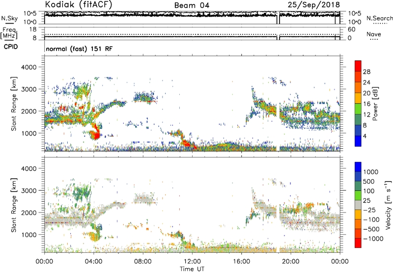The image size is (393, 272).
Task: Click the '4000' tick on the power panel
Action: tap(28, 67)
